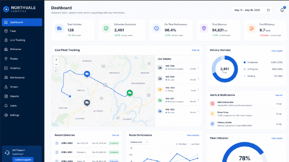Click the blue route start dot on map
Viewport: 289px width, 162px height.
[x=70, y=96]
